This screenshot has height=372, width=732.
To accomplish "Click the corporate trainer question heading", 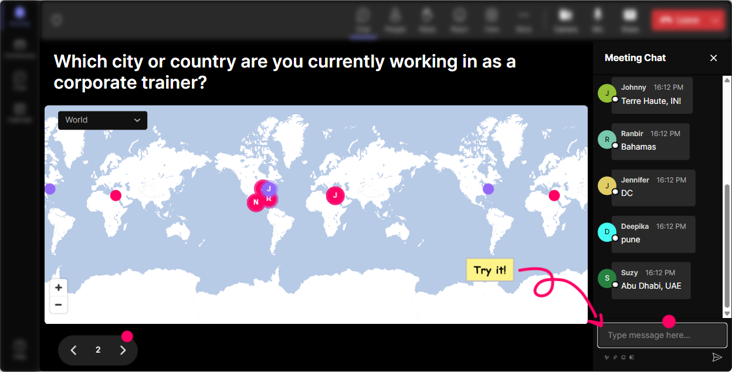I will [x=284, y=72].
